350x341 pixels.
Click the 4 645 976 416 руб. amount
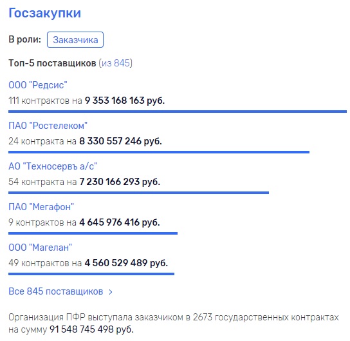[120, 222]
